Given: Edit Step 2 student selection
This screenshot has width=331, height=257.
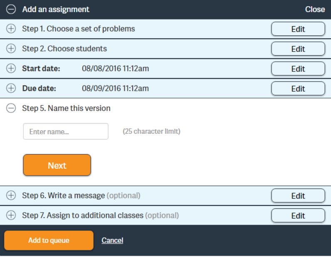Looking at the screenshot, I should tap(298, 49).
